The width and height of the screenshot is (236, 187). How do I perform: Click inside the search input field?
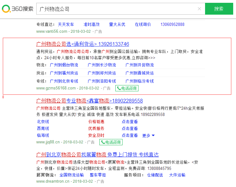pos(116,9)
